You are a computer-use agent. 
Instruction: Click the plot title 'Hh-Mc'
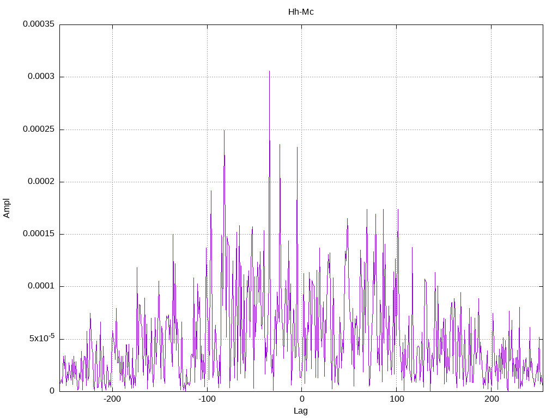coord(301,12)
